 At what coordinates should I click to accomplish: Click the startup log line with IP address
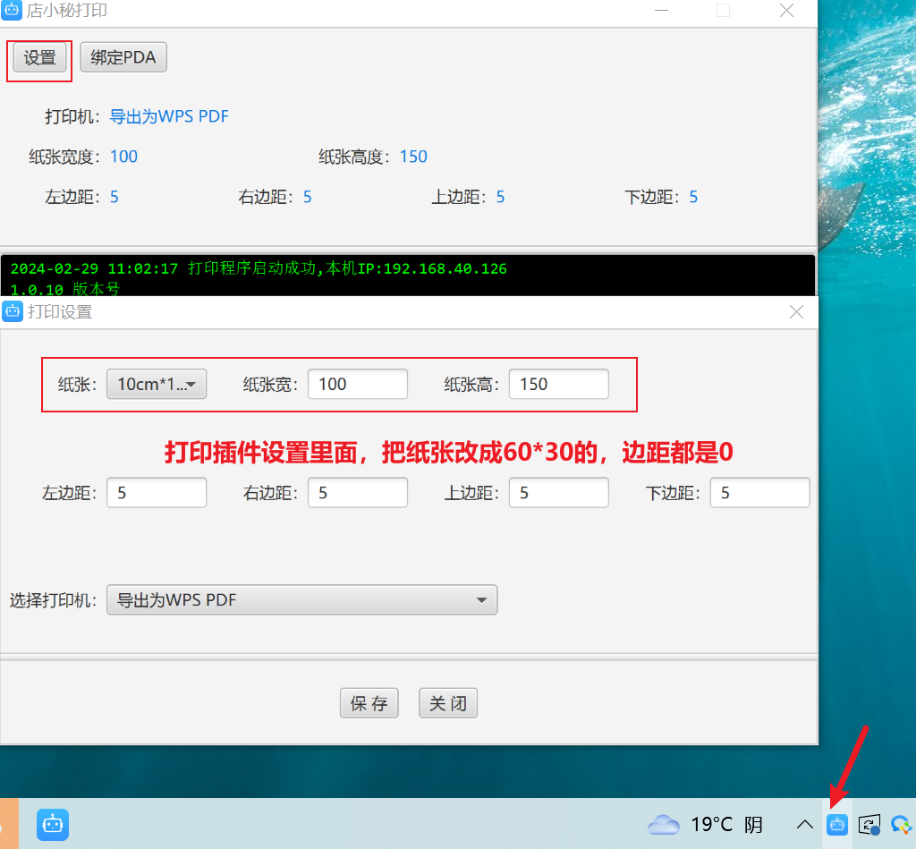point(259,268)
